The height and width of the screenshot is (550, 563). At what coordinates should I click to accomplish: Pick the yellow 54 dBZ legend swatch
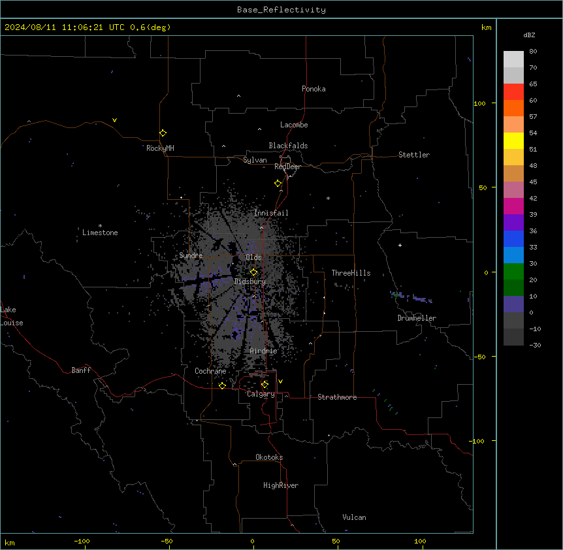[x=513, y=140]
